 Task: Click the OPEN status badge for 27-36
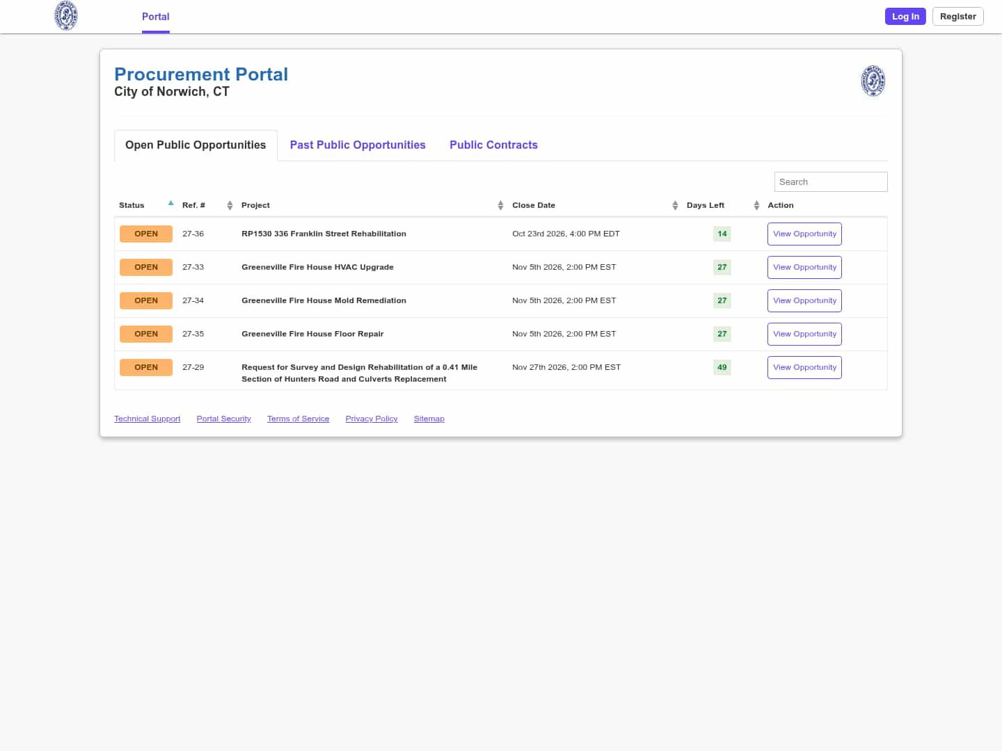(146, 234)
